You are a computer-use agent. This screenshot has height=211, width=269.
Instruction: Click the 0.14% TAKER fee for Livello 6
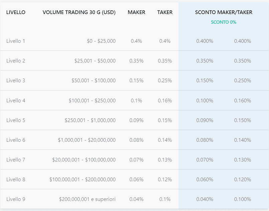(x=165, y=140)
